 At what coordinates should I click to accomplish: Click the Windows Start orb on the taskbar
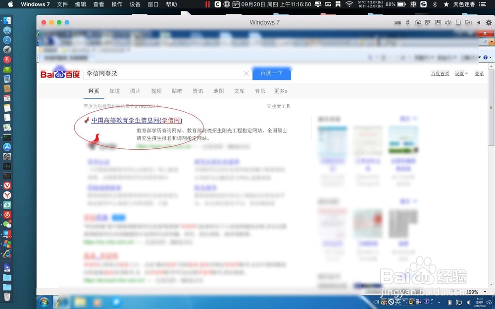point(45,302)
